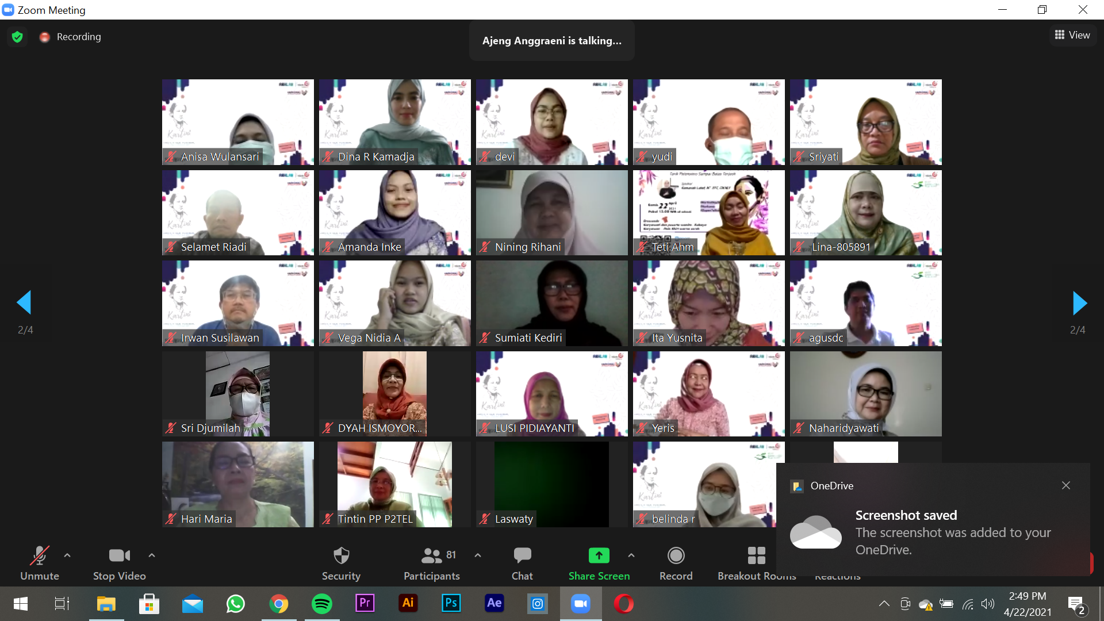1104x621 pixels.
Task: Click the Stop Video camera button
Action: (x=119, y=563)
